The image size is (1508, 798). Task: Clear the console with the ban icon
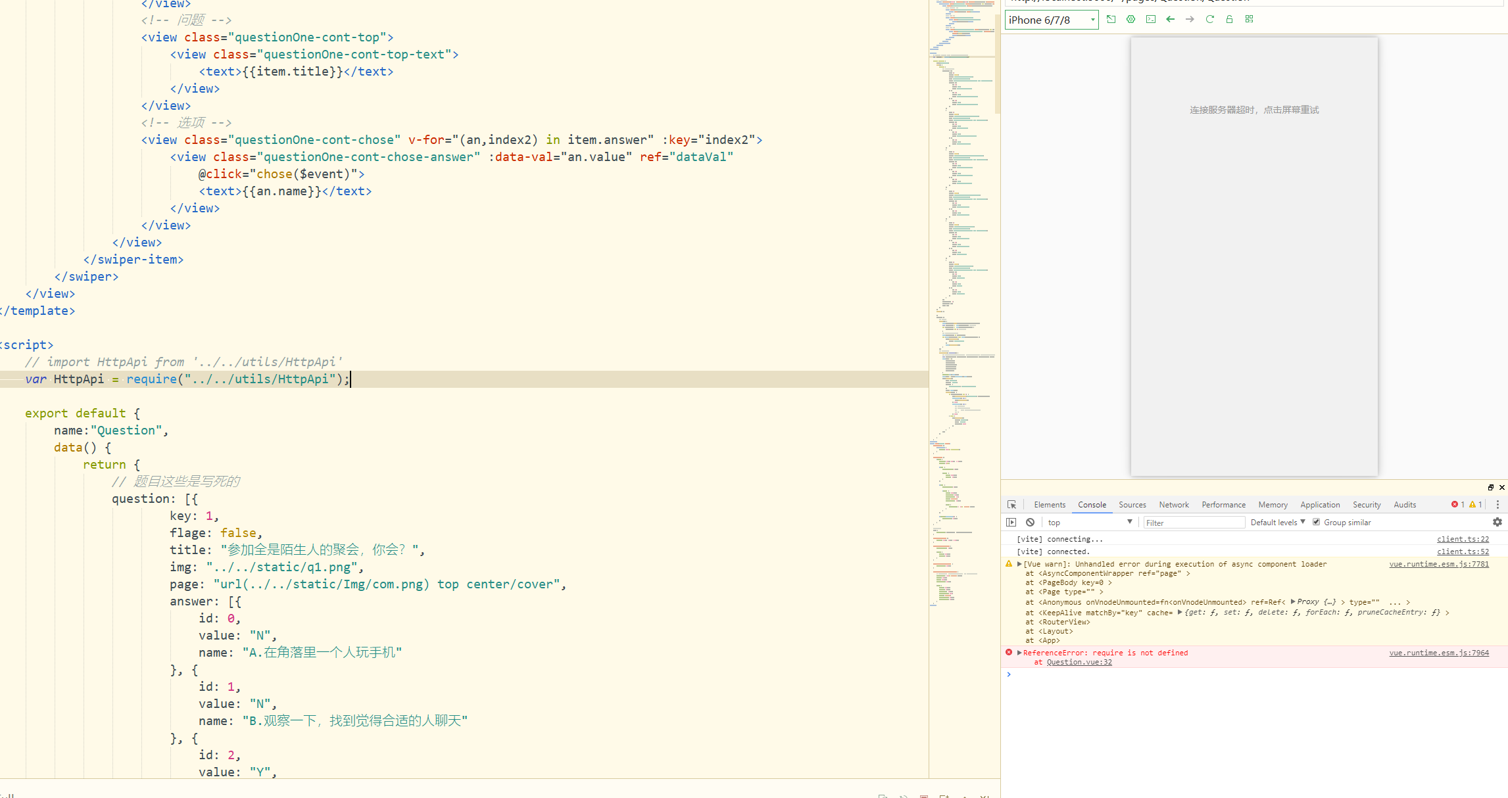(x=1030, y=523)
